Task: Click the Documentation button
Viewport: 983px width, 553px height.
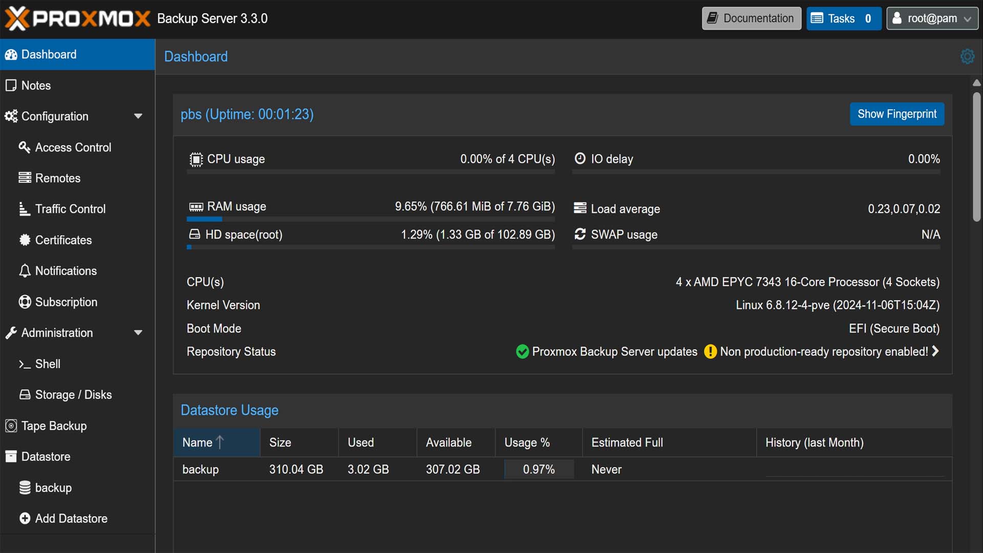Action: click(751, 18)
